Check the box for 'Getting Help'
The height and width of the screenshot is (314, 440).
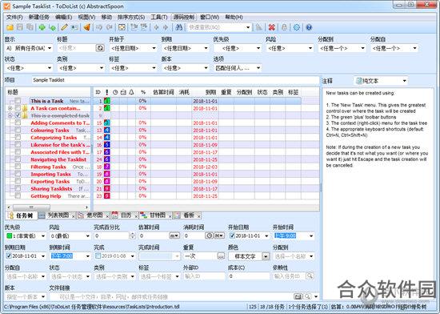coord(18,195)
